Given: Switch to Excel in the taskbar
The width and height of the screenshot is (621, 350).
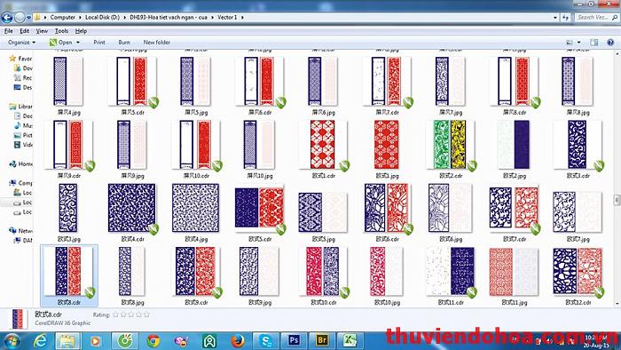Looking at the screenshot, I should coord(350,341).
